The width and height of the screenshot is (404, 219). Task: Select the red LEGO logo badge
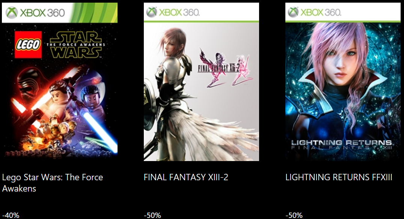coord(28,45)
